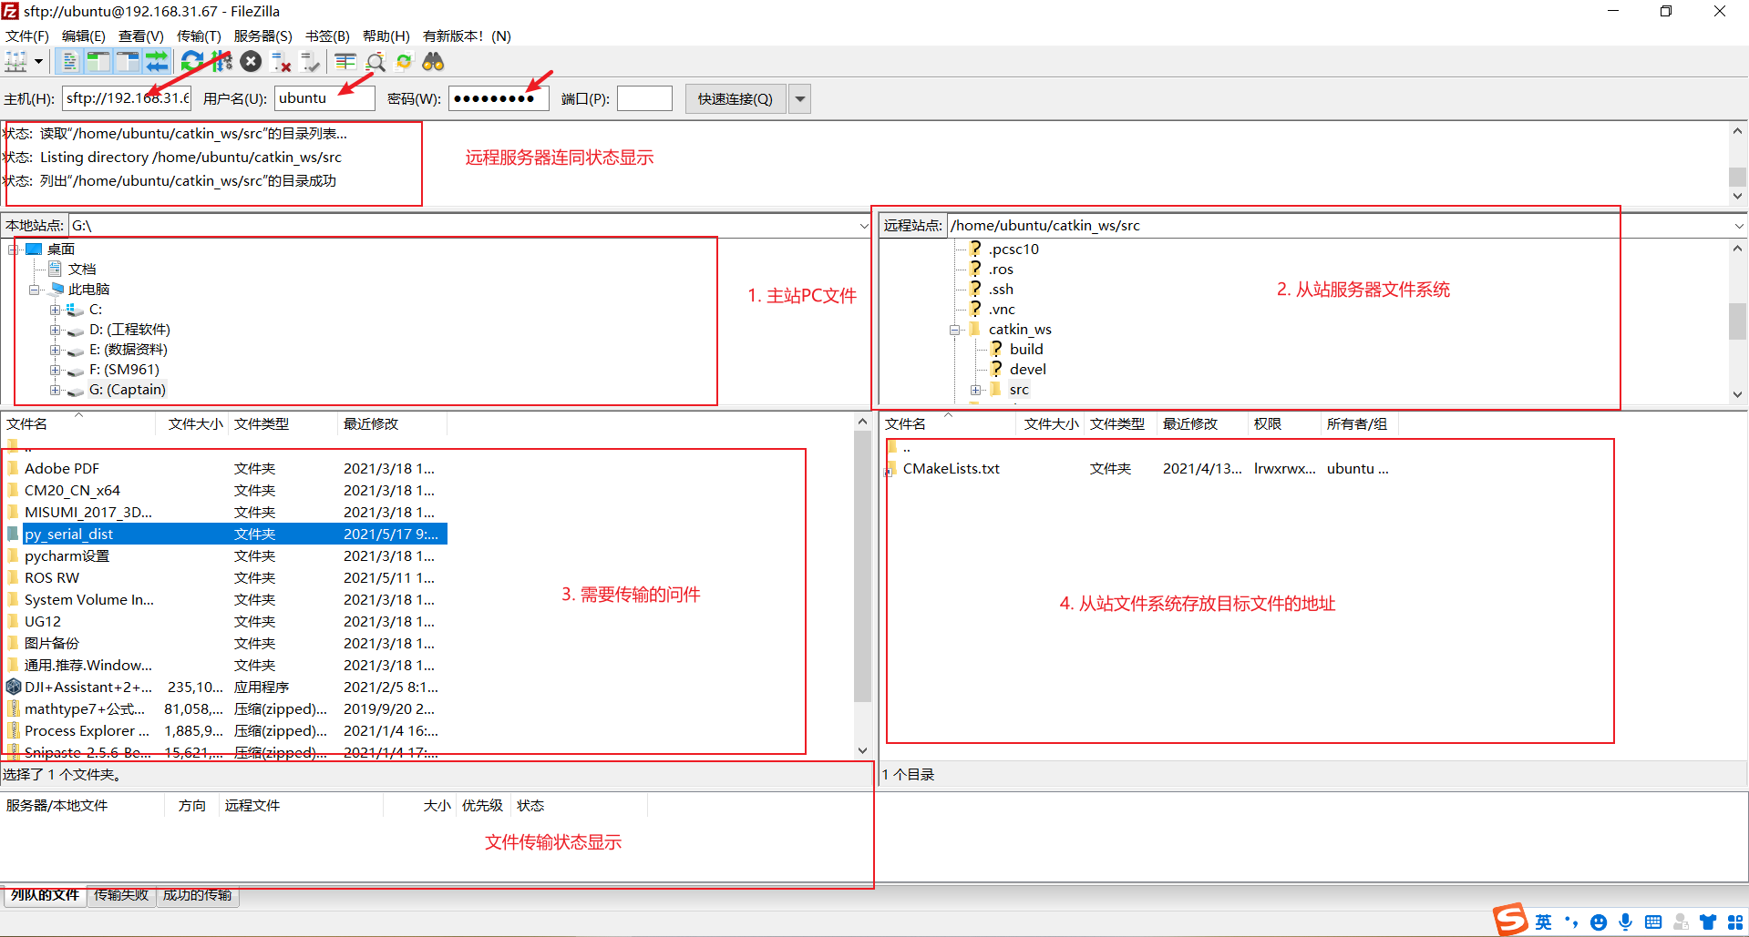Disconnect from the current server
Viewport: 1749px width, 937px height.
coord(282,62)
